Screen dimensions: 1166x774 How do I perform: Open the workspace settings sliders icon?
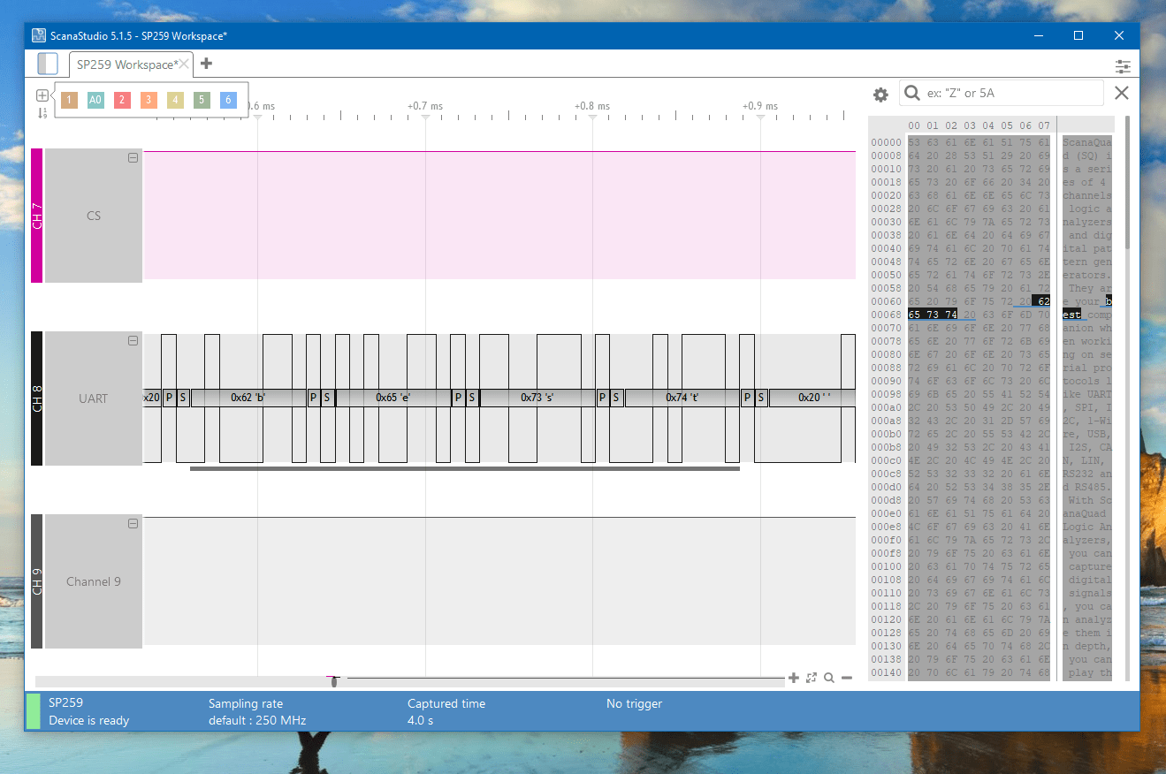(1123, 66)
